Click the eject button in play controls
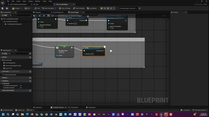The width and height of the screenshot is (209, 117). tap(111, 8)
